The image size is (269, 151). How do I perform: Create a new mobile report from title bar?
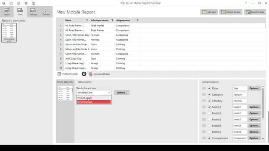[4, 3]
